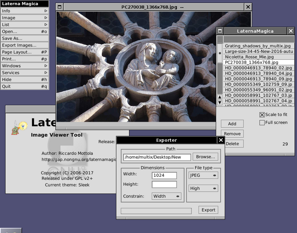Select HD_0000055349_102759_09 file
Image resolution: width=297 pixels, height=233 pixels.
point(259,84)
